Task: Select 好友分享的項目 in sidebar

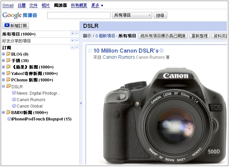Action: point(16,41)
